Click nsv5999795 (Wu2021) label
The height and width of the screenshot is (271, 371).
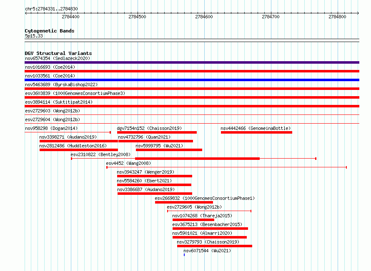(160, 146)
